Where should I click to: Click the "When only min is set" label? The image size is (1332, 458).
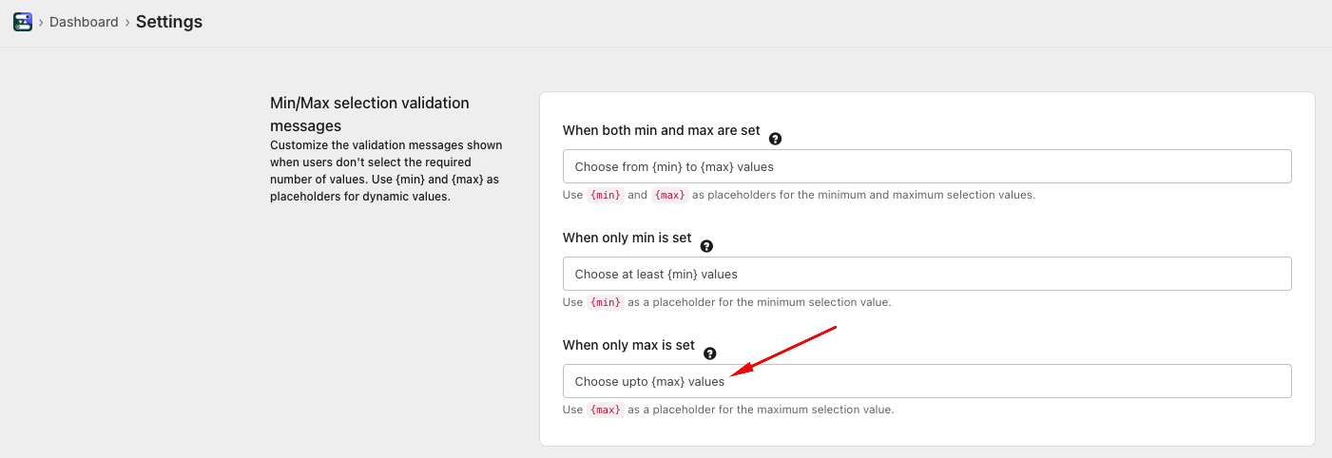(627, 238)
